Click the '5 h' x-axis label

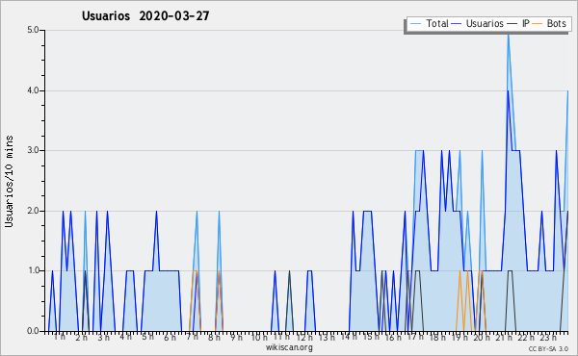coord(147,337)
